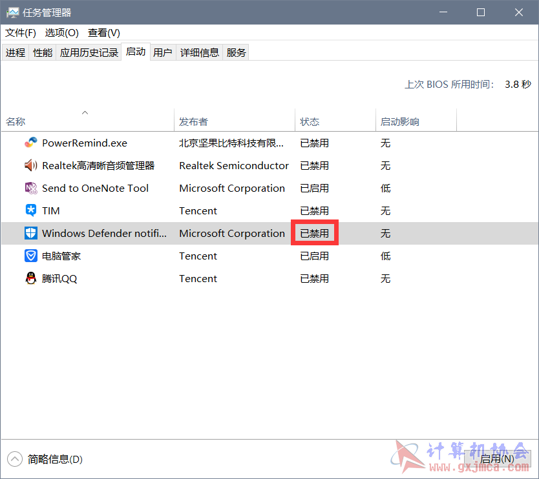Click 无 startup impact of Windows Defender row

tap(385, 233)
